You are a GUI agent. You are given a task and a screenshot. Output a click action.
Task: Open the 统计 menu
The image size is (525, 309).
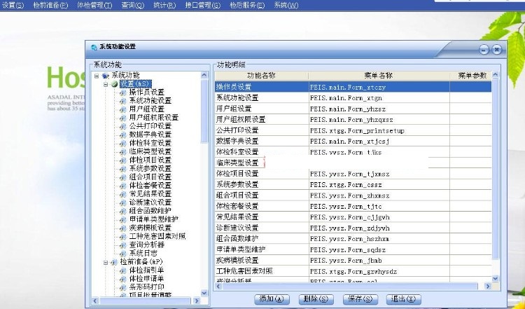pos(164,6)
